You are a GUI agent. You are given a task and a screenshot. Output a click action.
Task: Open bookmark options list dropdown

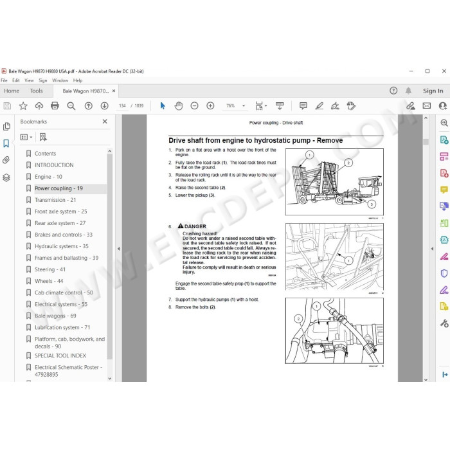point(26,137)
